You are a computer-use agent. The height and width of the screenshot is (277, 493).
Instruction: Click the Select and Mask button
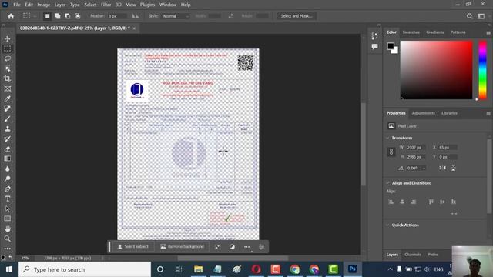(x=297, y=16)
